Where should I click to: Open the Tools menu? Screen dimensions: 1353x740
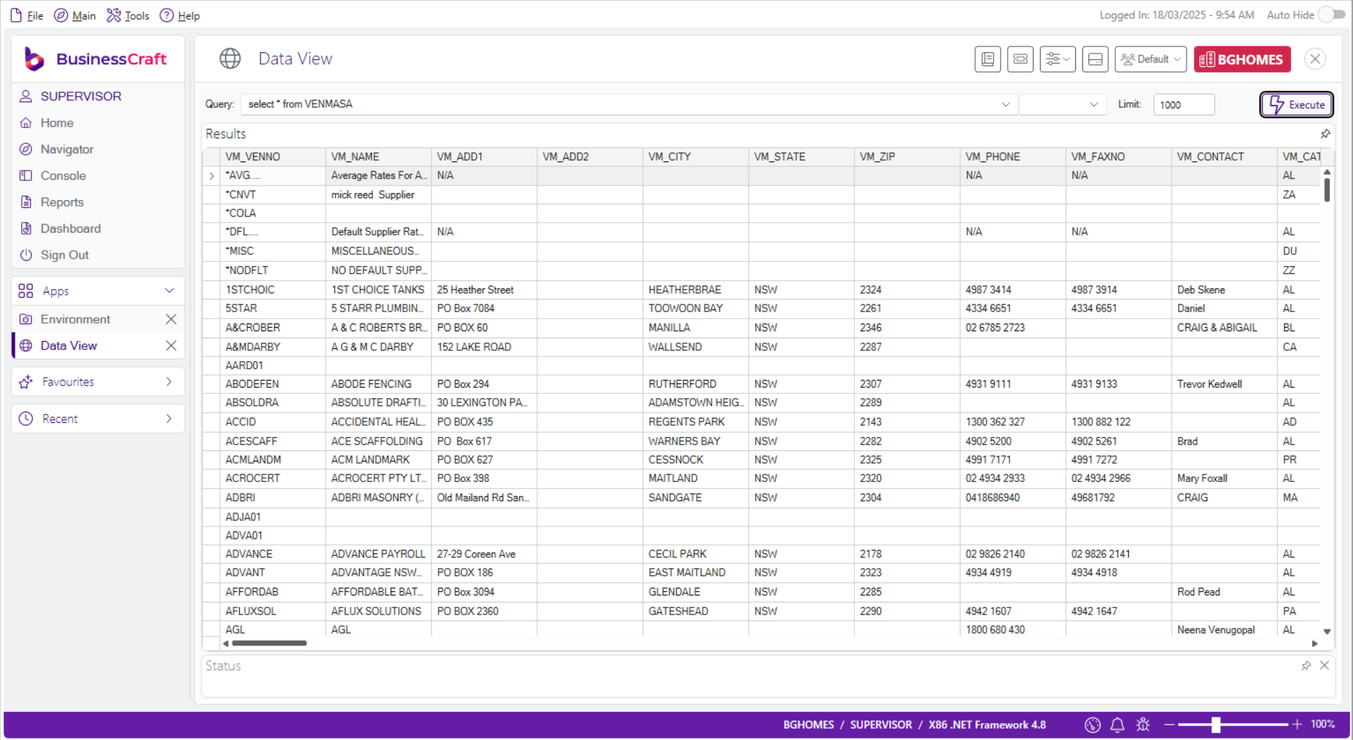(128, 16)
